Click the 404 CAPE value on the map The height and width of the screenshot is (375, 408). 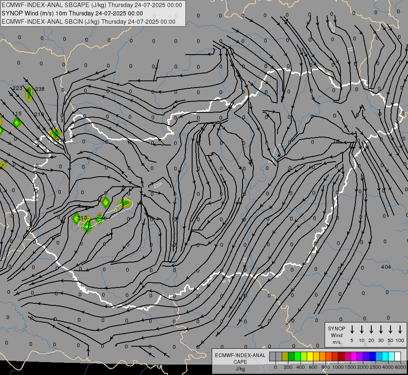point(386,267)
